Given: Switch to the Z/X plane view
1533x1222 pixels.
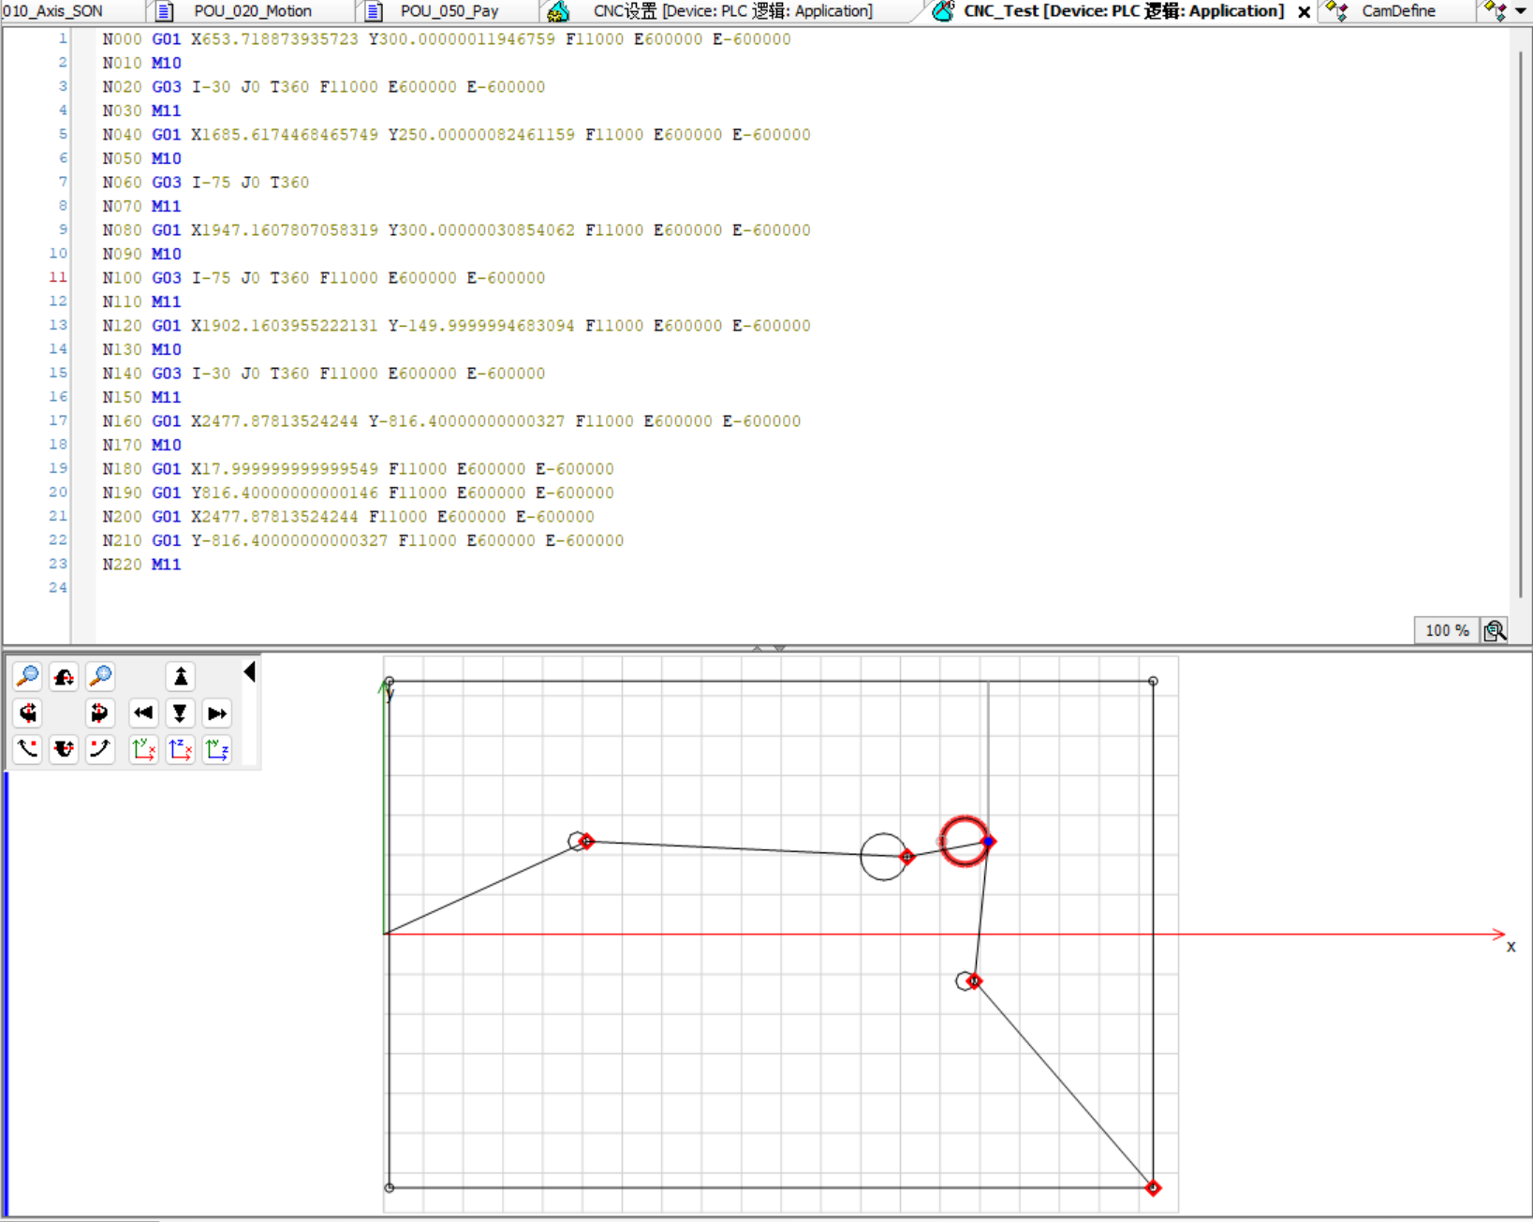Looking at the screenshot, I should [180, 749].
